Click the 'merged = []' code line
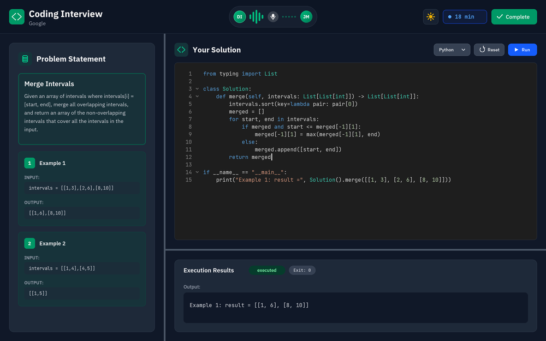Screen dimensions: 546x341 click(x=247, y=112)
